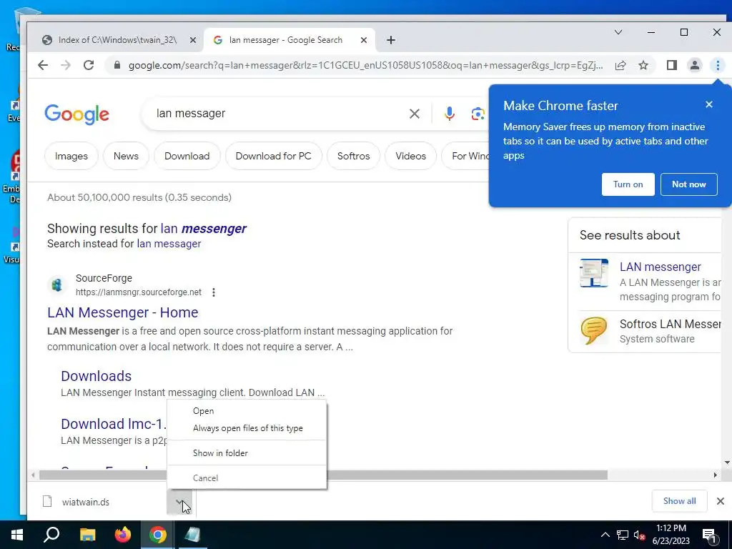Click the horizontal scrollbar thumb
The image size is (732, 549).
click(323, 475)
